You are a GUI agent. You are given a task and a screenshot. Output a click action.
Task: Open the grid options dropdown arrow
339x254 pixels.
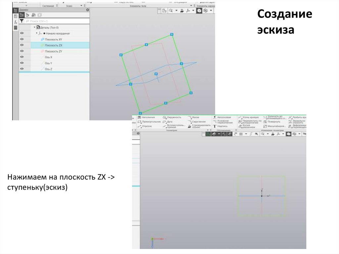pos(246,134)
